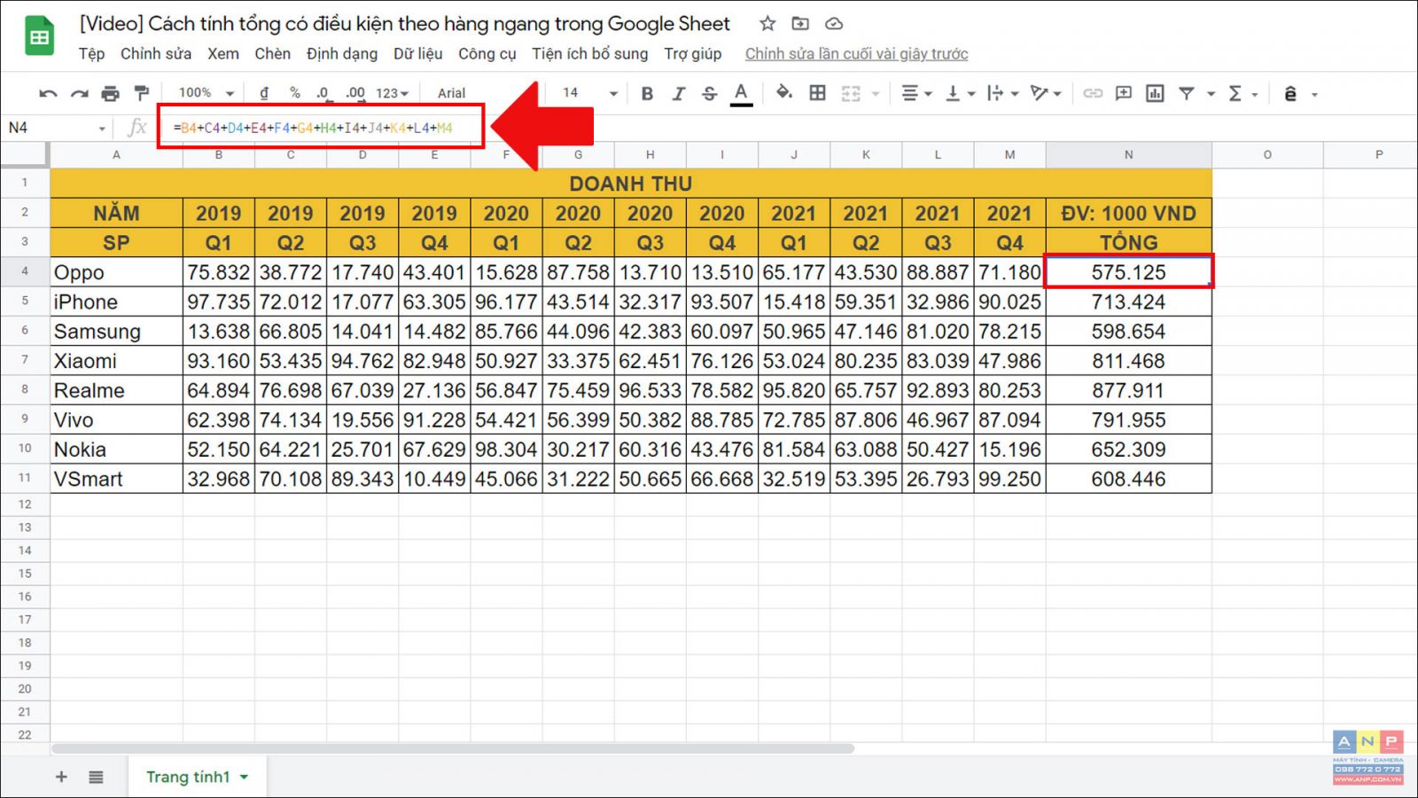Star the document

(767, 24)
